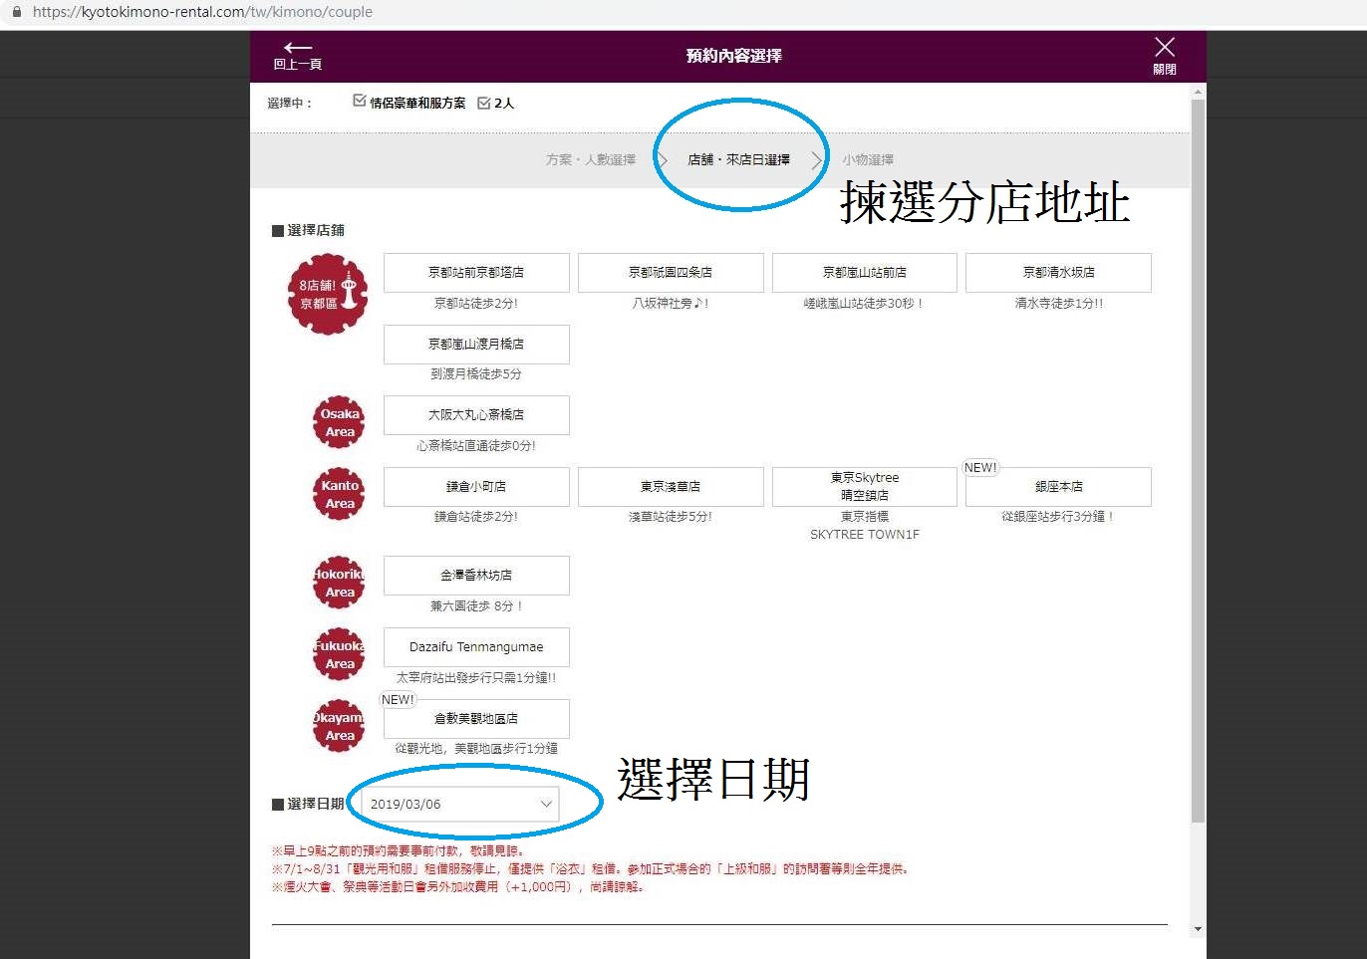
Task: Click the SKYTREE TOWN1F text
Action: click(865, 535)
